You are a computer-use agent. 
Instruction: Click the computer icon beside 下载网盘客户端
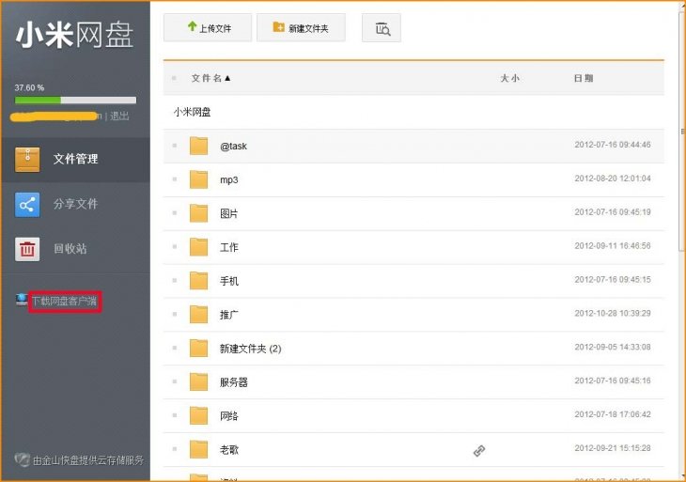22,300
